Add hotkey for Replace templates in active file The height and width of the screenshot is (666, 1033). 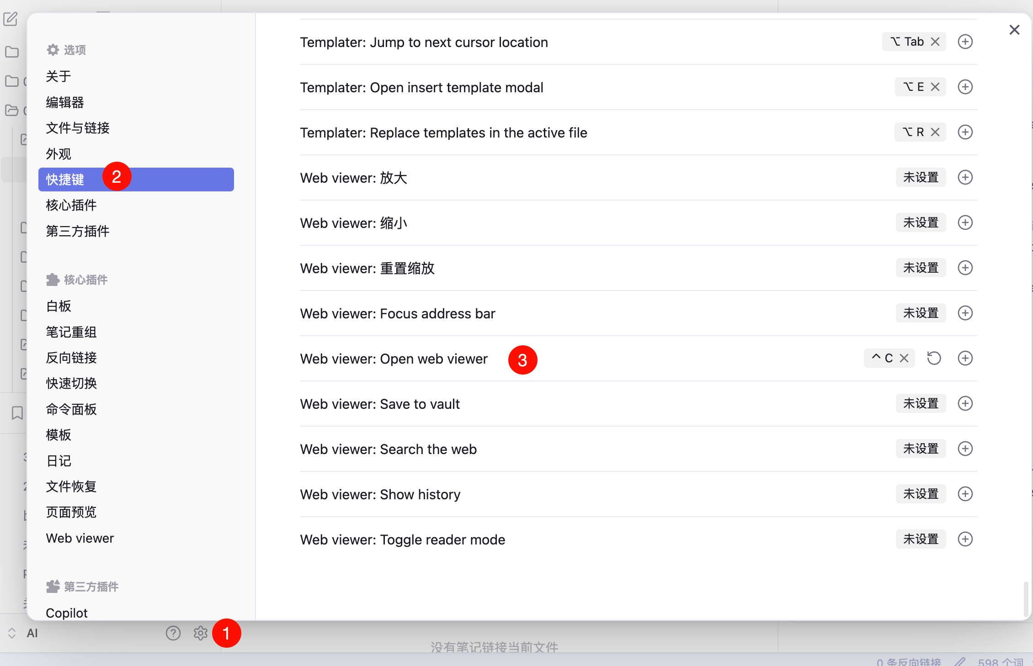[965, 132]
